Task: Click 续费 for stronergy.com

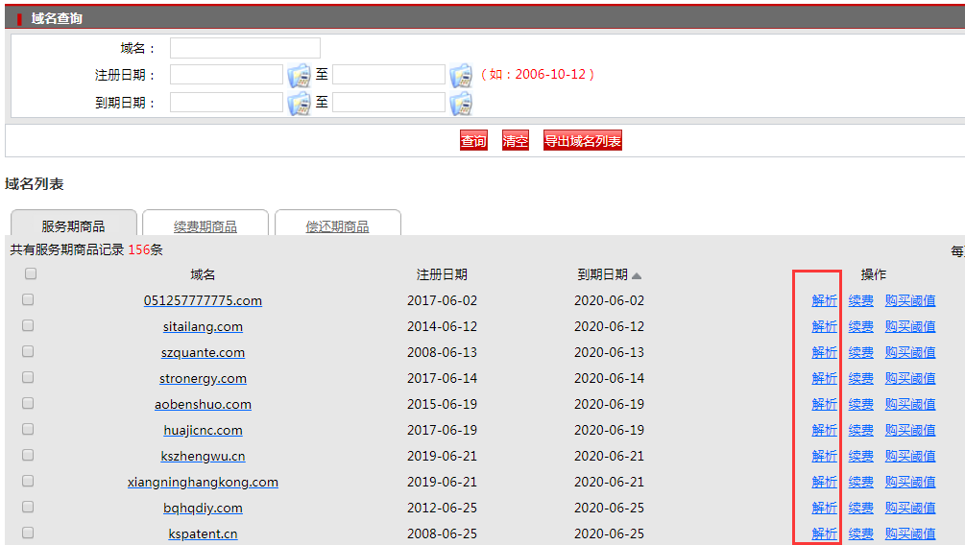Action: [x=860, y=378]
